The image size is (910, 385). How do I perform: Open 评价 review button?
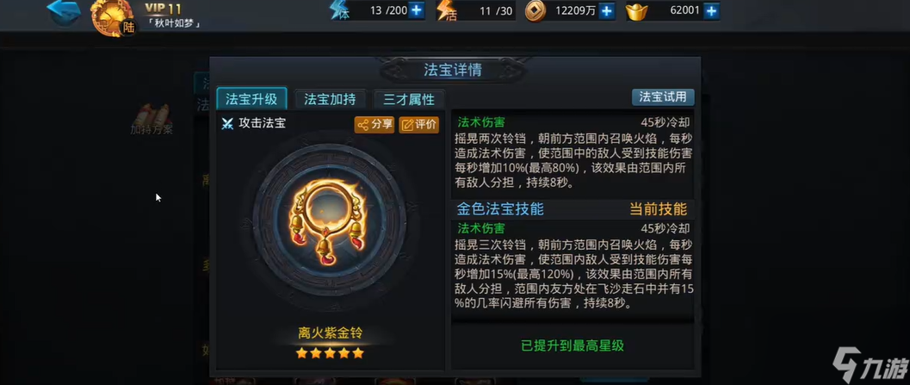(419, 125)
